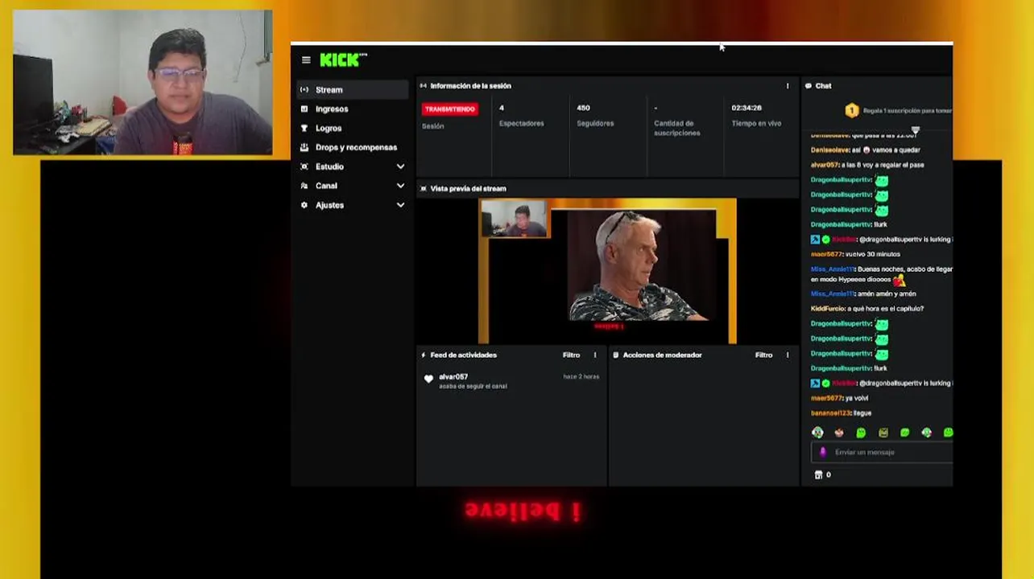Click the stream preview video
Viewport: 1034px width, 579px height.
(x=607, y=271)
